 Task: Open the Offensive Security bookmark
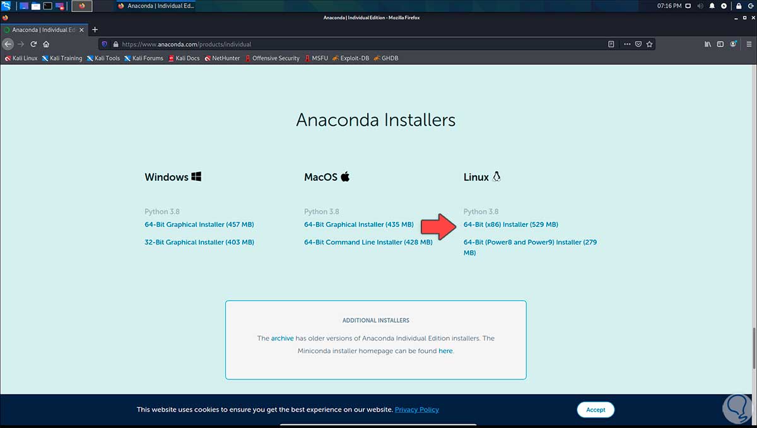coord(272,58)
